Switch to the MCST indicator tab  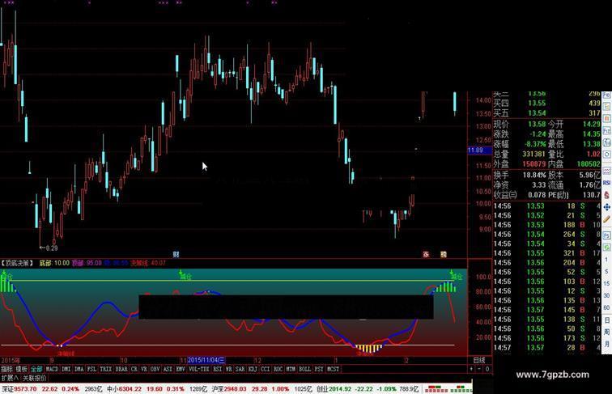click(333, 369)
